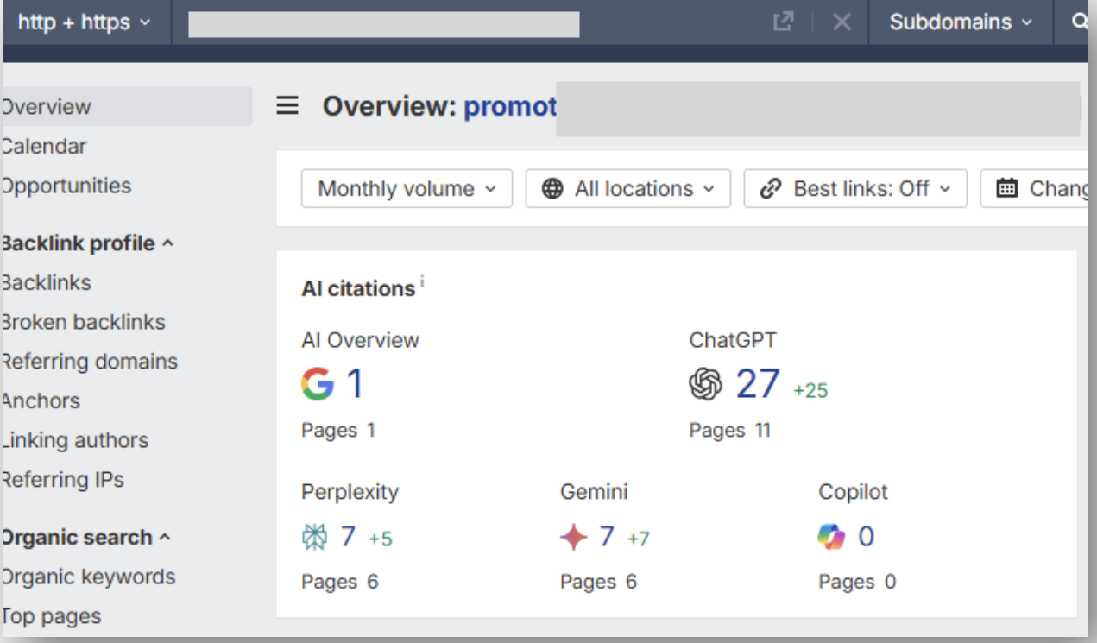This screenshot has height=643, width=1097.
Task: Open the cut-off calendar Changes filter
Action: point(1033,188)
